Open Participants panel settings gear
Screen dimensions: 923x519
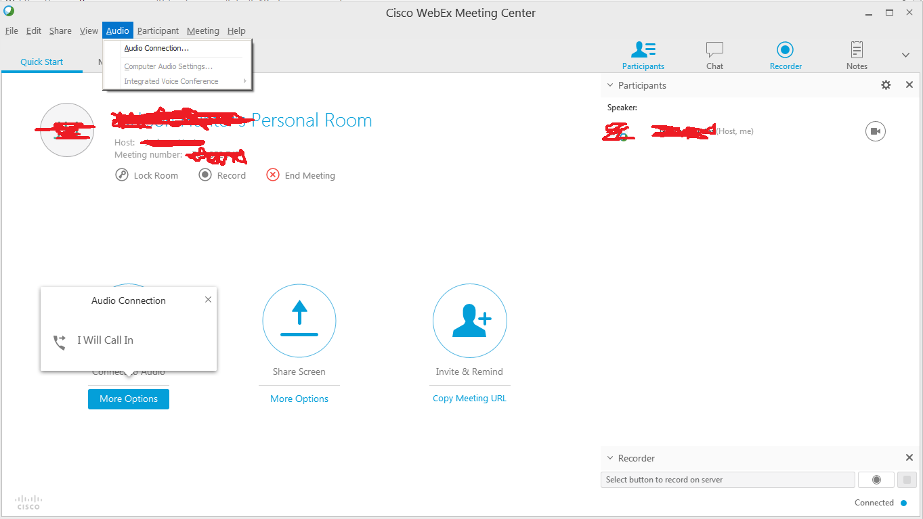[x=886, y=85]
